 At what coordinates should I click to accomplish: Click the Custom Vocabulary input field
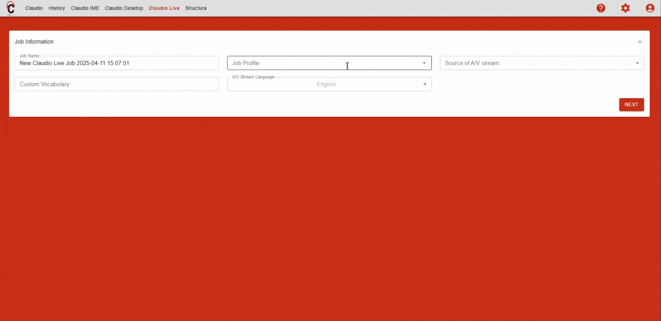[117, 84]
